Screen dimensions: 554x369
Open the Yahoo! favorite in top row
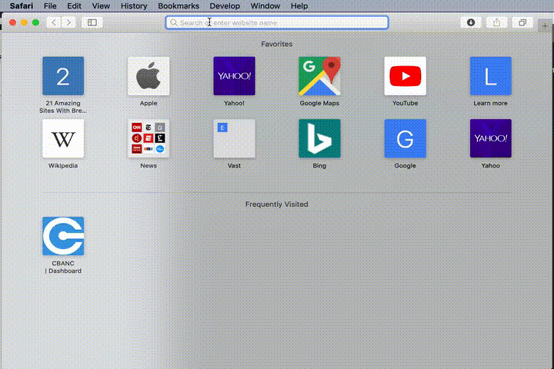(234, 76)
